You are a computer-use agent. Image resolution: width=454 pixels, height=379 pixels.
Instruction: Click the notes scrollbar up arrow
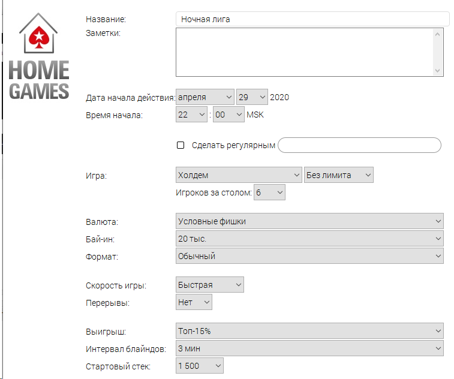coord(437,34)
